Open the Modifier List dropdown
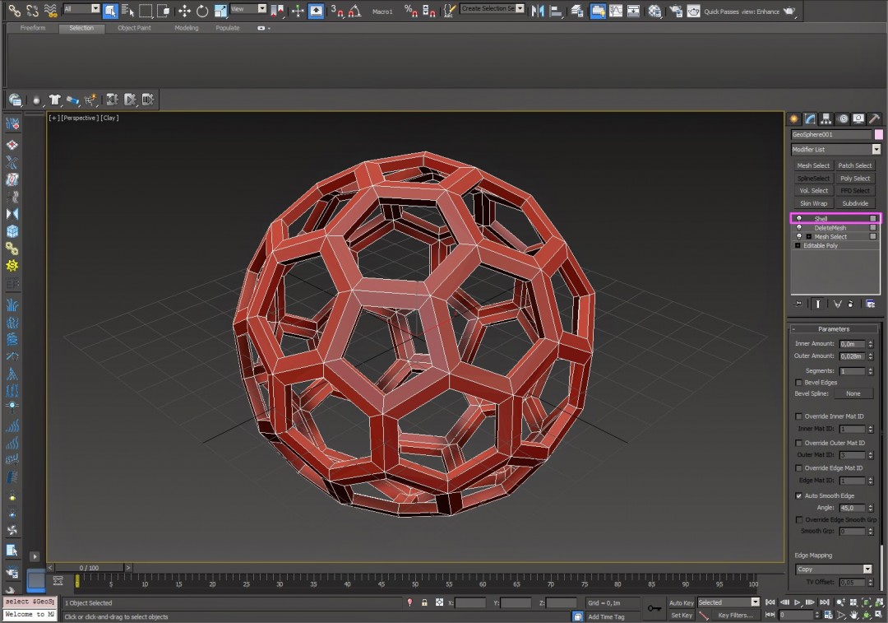This screenshot has width=888, height=623. pos(875,149)
